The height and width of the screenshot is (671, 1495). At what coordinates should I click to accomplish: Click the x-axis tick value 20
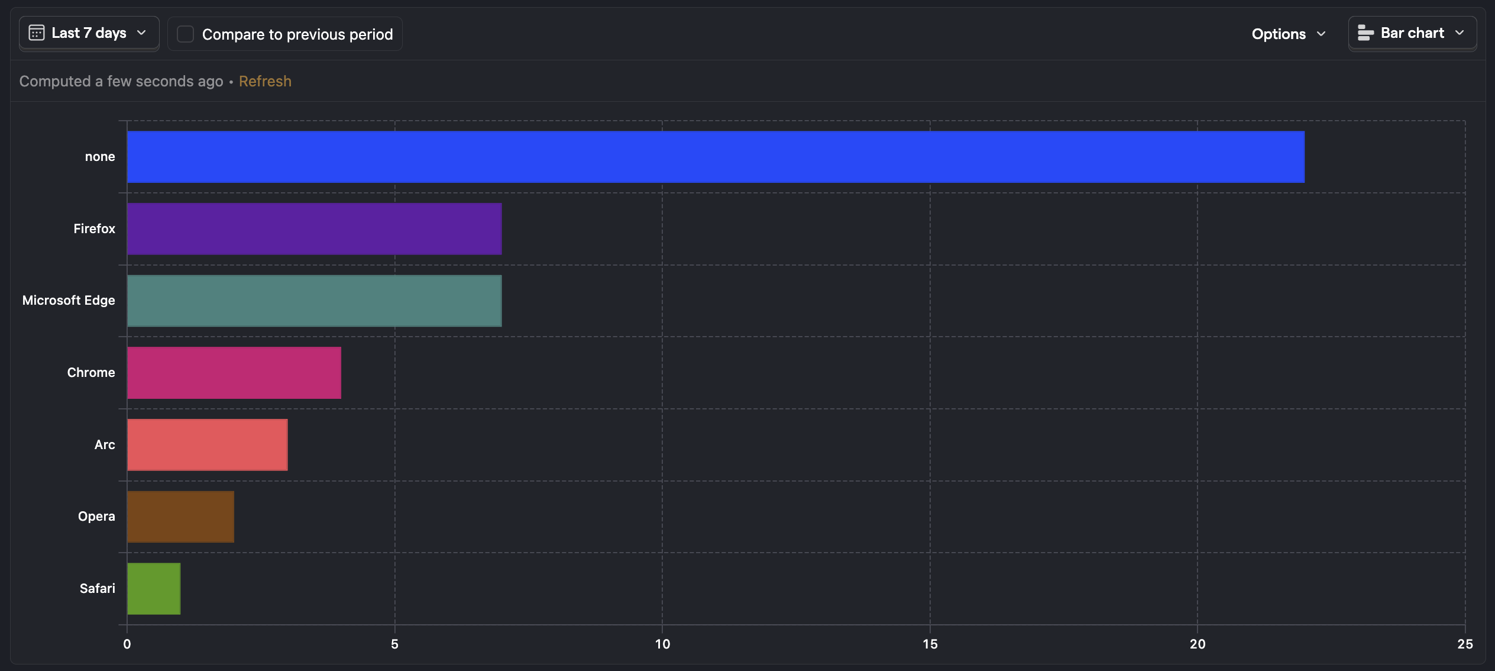[1198, 644]
